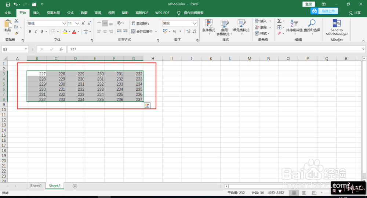Viewport: 367px width, 198px height.
Task: Apply yellow fill color bucket
Action: coord(65,31)
